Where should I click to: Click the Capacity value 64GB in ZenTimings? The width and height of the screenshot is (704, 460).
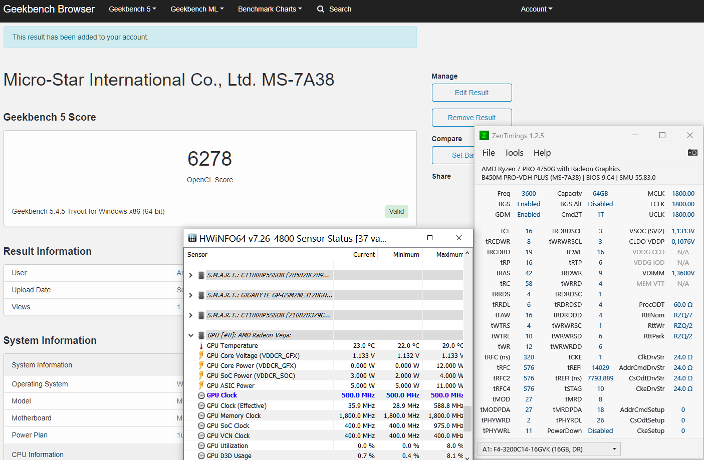(x=600, y=194)
